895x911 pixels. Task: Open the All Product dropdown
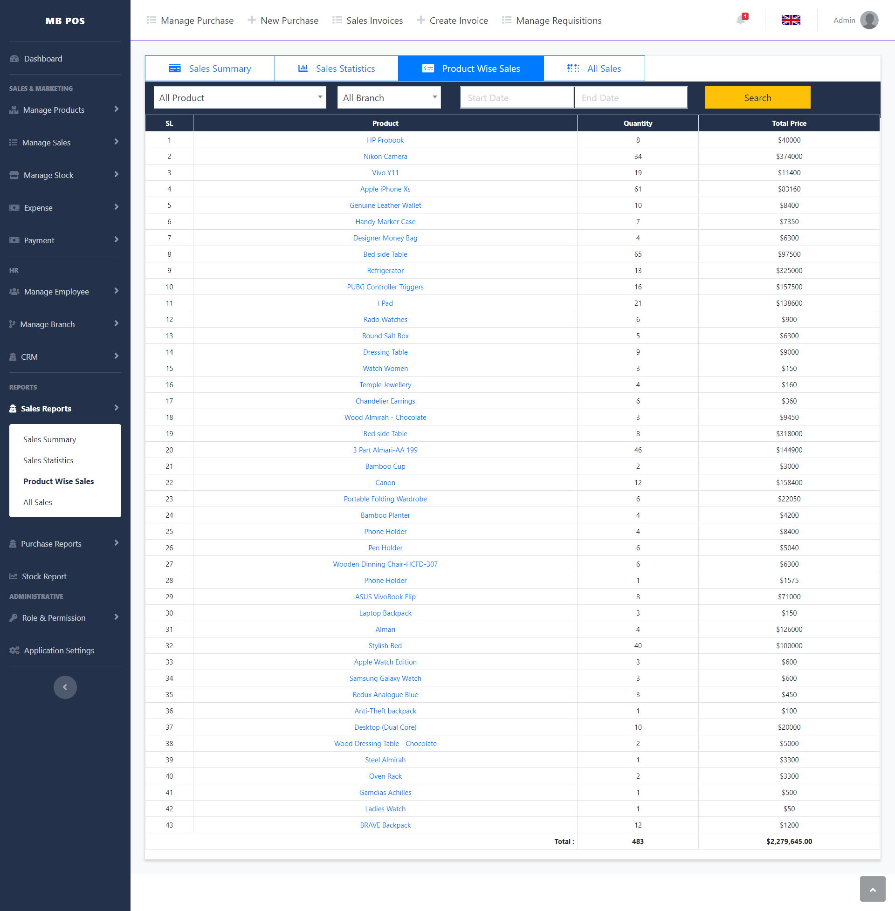[x=240, y=98]
